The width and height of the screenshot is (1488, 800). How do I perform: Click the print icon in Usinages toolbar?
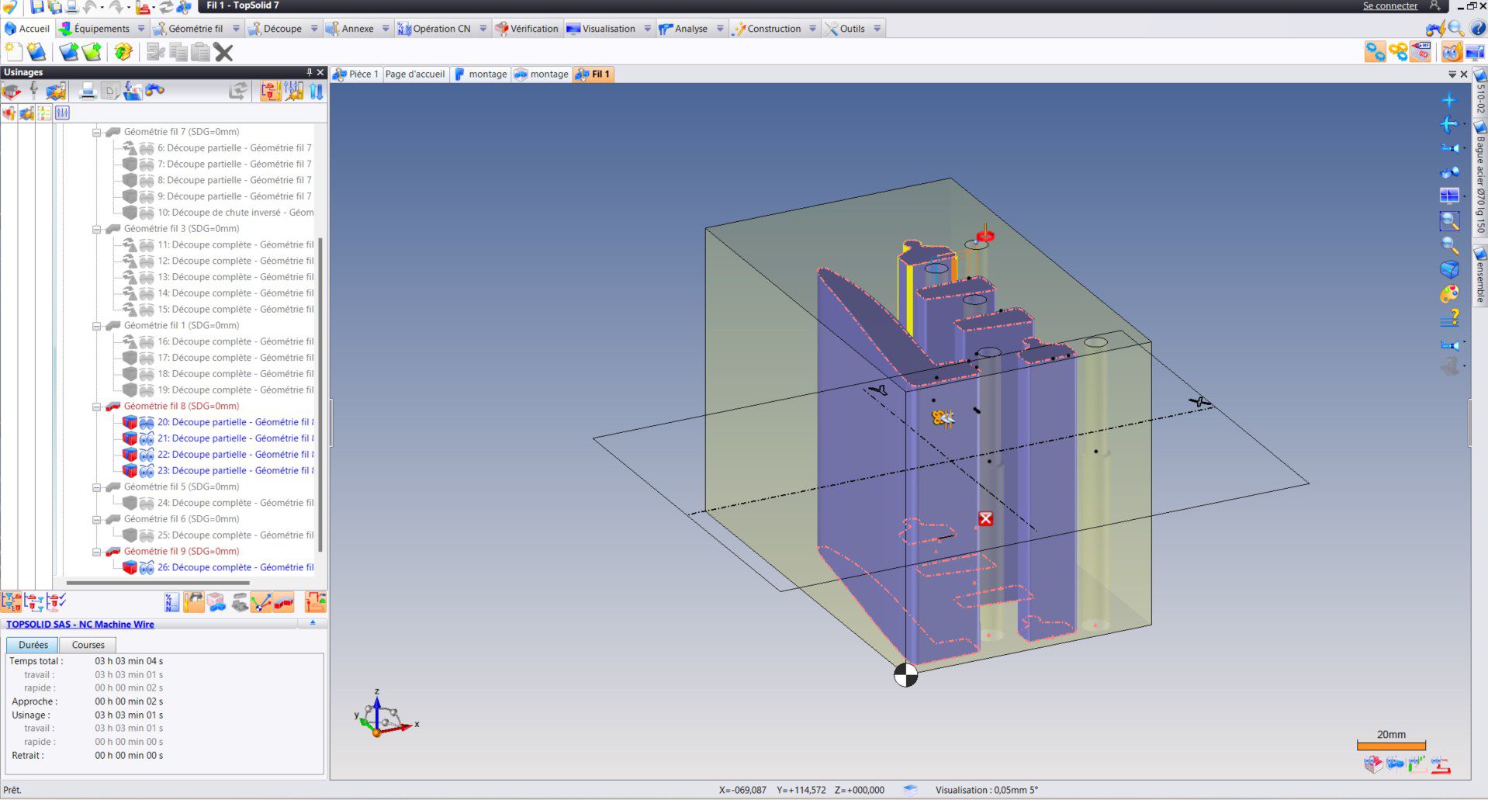[x=88, y=91]
